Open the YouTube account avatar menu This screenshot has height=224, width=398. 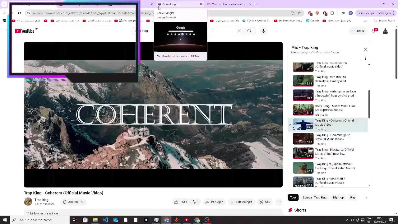(x=385, y=31)
